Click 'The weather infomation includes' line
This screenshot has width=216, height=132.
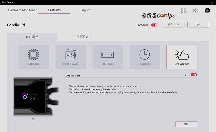[x=123, y=93]
